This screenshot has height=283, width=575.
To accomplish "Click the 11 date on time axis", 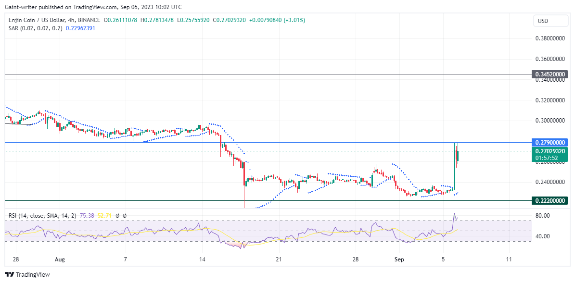I will pyautogui.click(x=509, y=259).
